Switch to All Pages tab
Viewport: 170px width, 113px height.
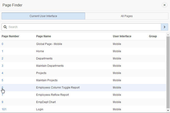[127, 16]
